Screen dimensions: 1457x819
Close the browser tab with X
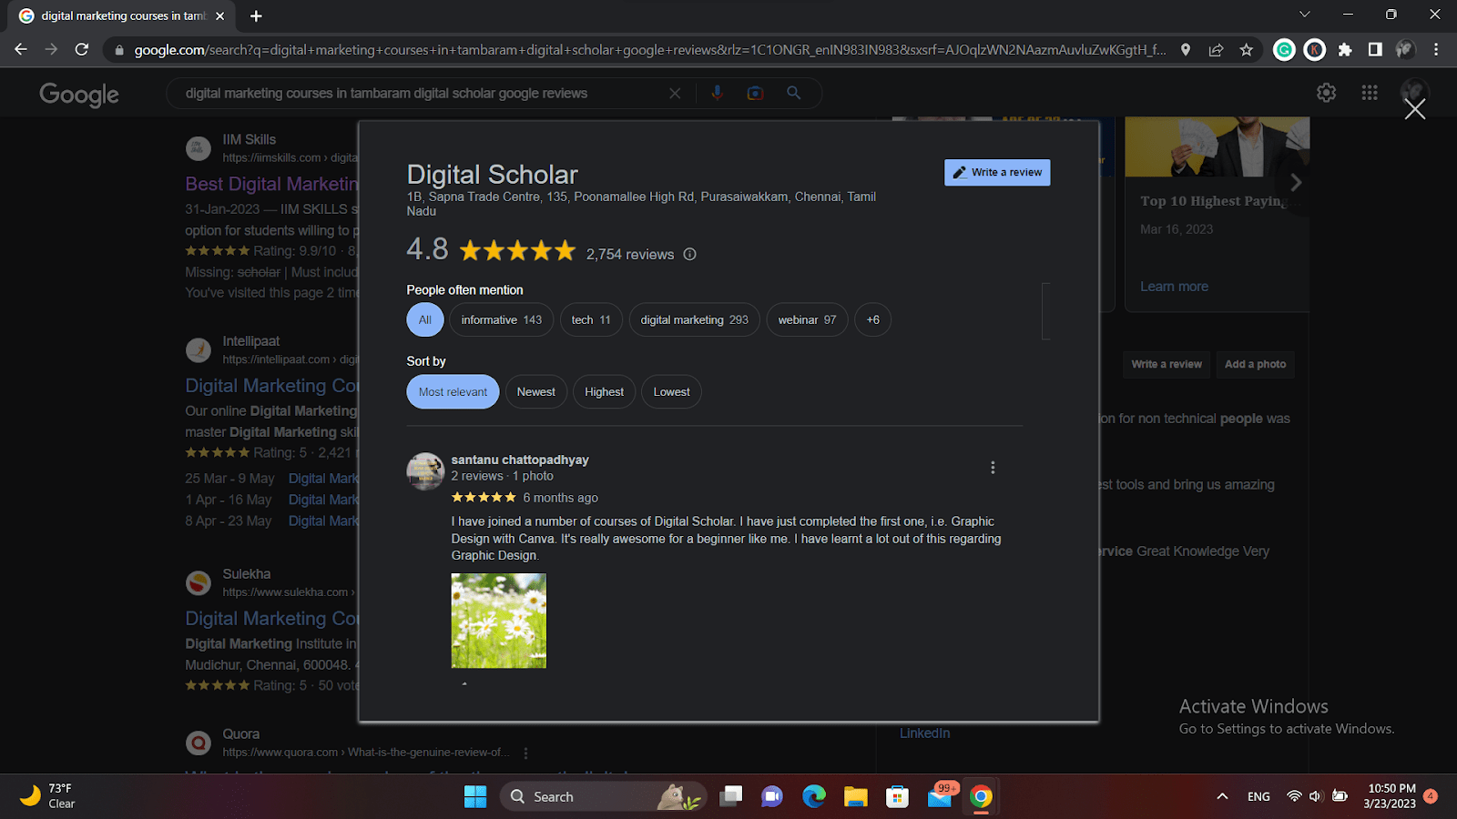(x=219, y=15)
